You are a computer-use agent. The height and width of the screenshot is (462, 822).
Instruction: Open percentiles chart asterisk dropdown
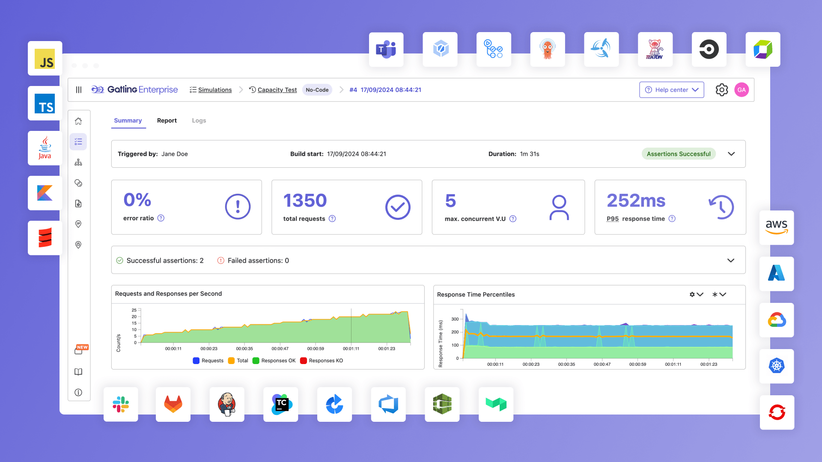point(719,294)
